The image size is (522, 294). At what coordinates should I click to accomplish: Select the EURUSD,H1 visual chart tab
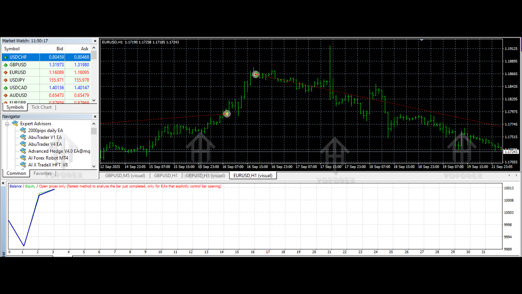click(253, 175)
